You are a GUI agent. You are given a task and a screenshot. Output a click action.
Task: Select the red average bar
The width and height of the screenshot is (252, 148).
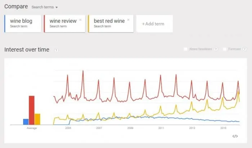(32, 110)
